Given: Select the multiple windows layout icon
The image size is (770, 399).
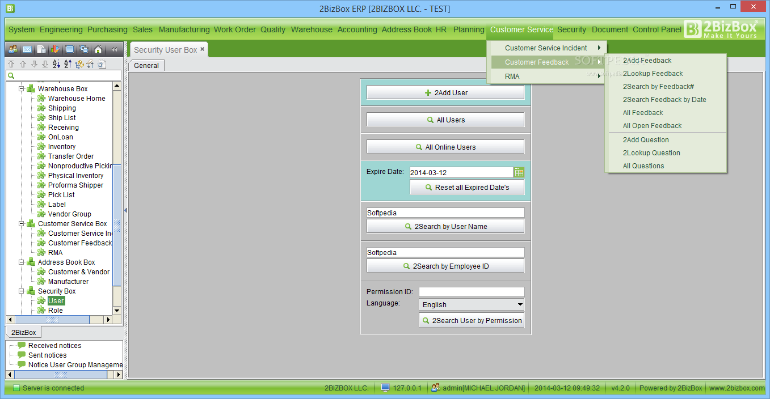Looking at the screenshot, I should point(84,49).
